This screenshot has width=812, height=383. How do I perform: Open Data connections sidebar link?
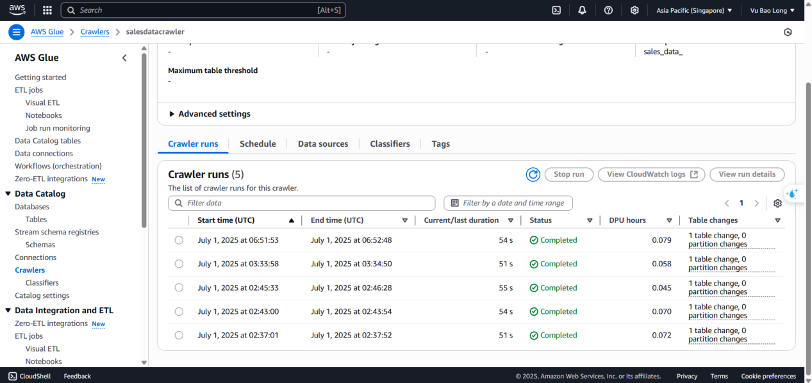click(x=44, y=154)
